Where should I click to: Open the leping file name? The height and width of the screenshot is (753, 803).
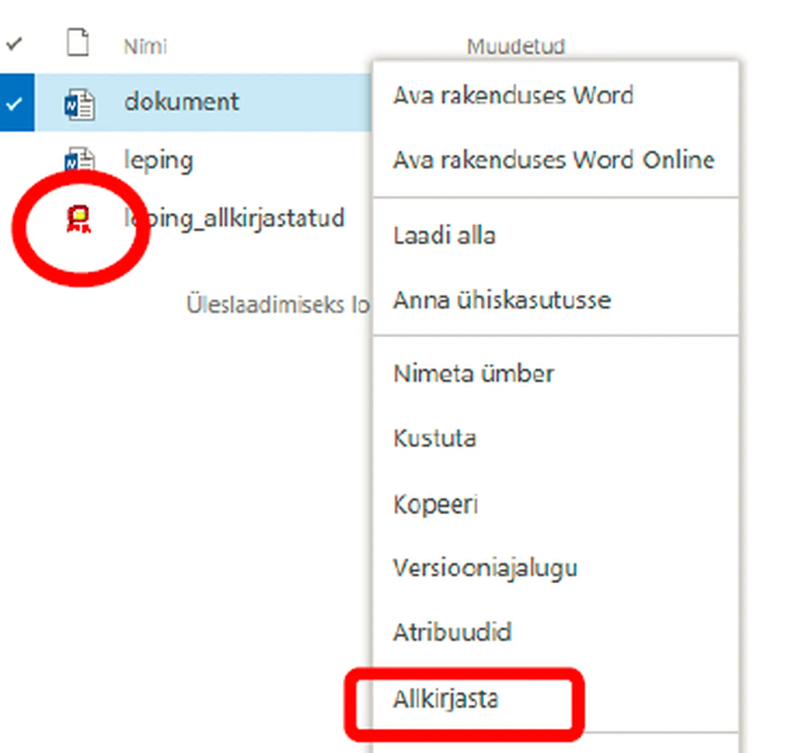[159, 161]
